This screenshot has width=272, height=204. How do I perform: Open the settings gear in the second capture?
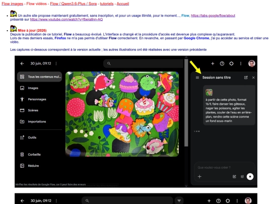click(228, 201)
